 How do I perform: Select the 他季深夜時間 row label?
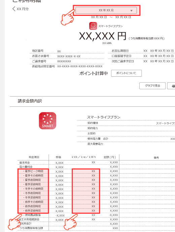tap(32, 210)
